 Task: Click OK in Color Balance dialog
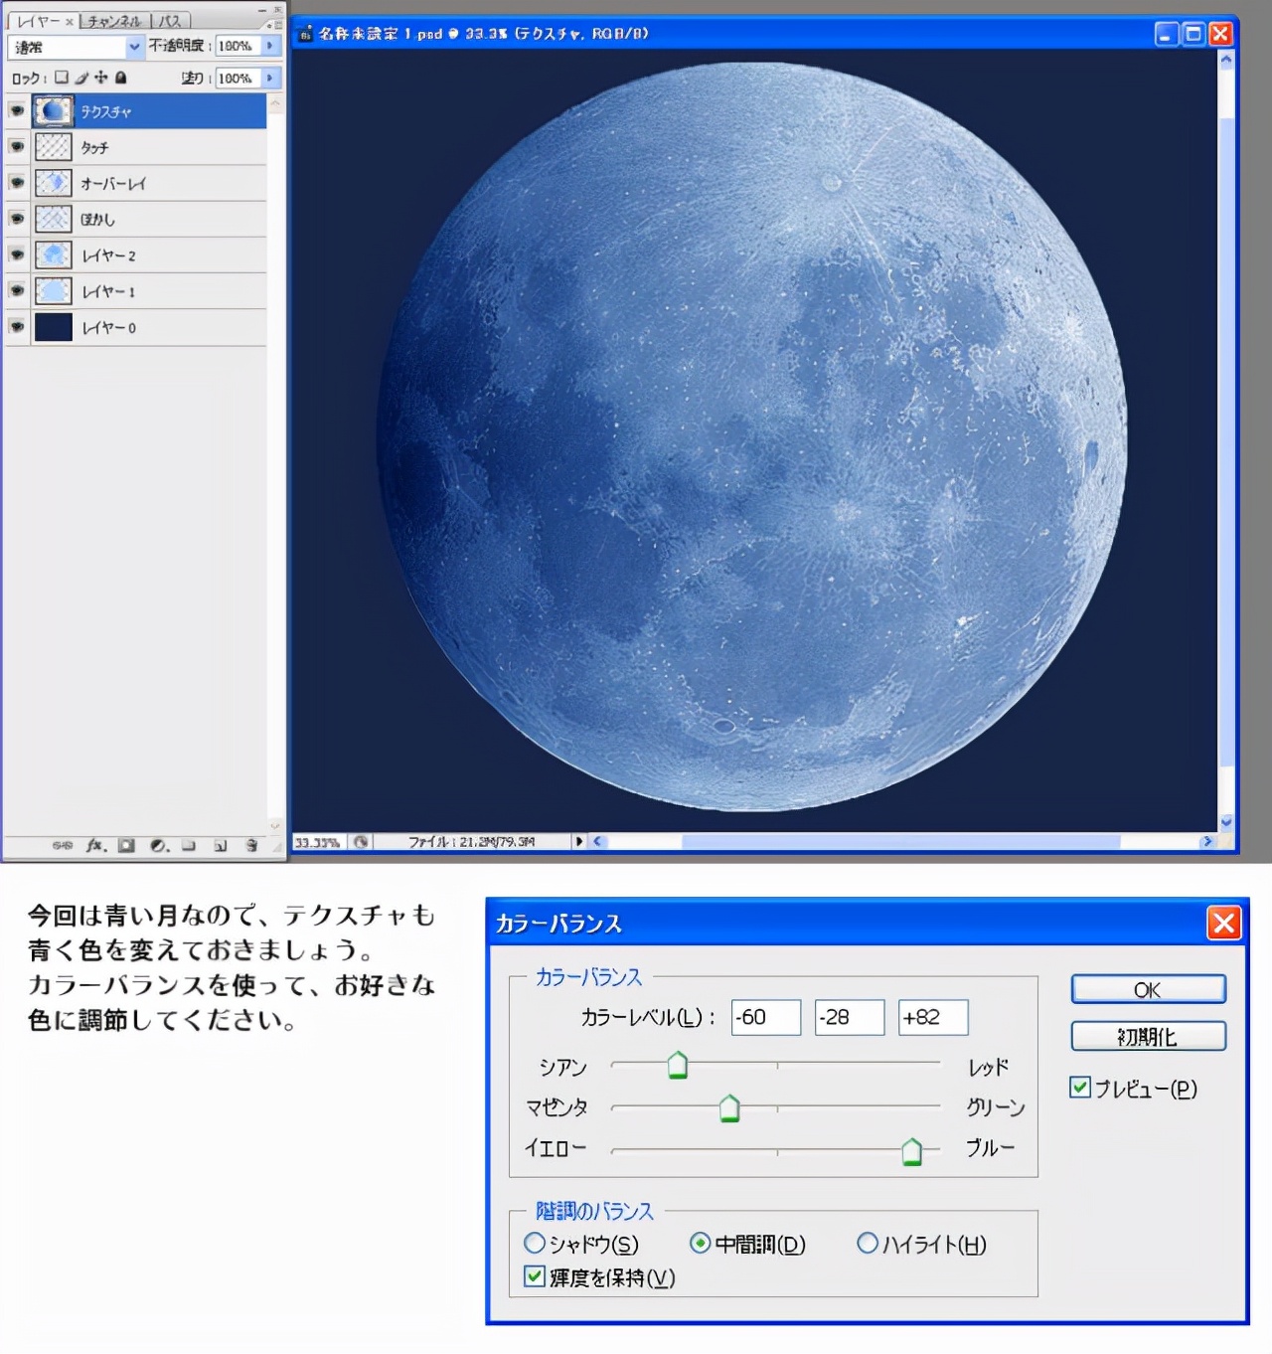[1148, 989]
